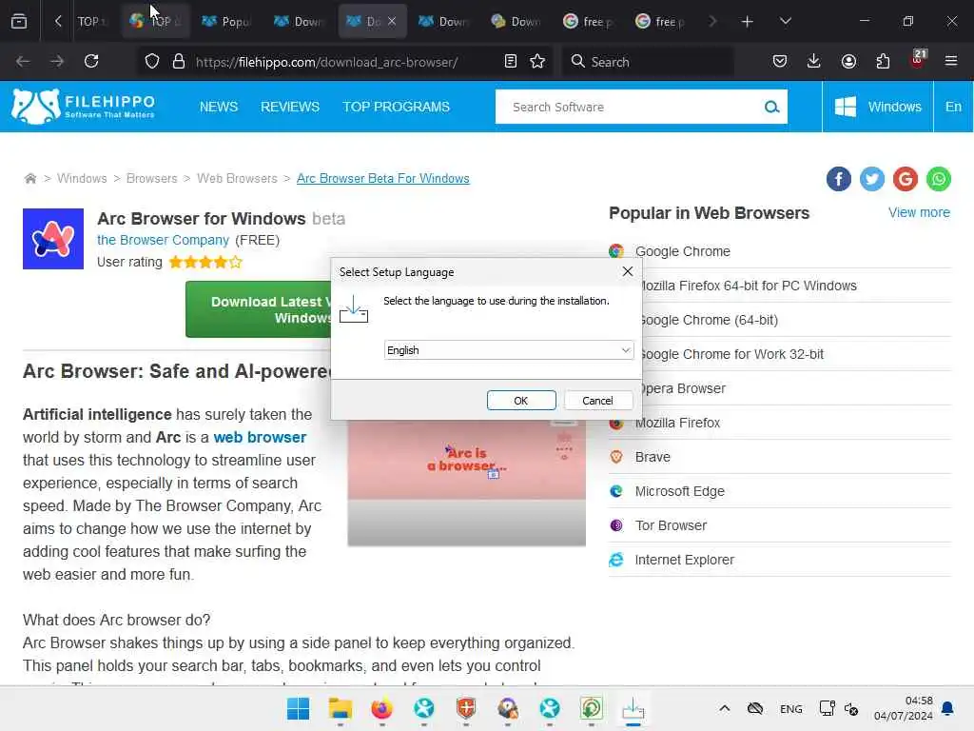
Task: Switch to the 'Popu' tab
Action: (226, 22)
